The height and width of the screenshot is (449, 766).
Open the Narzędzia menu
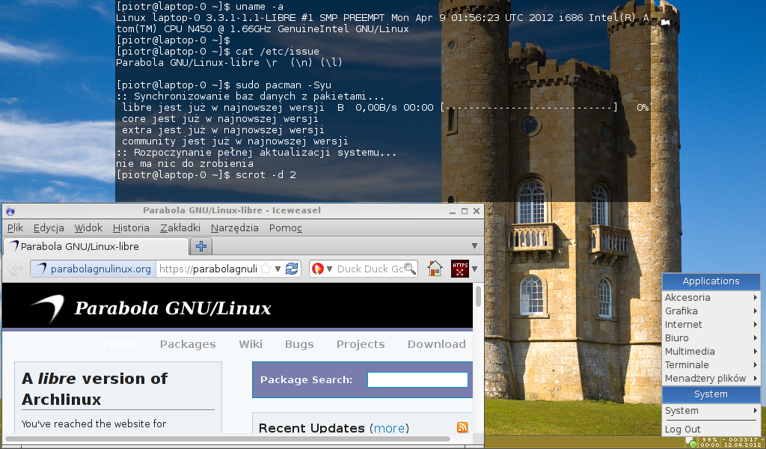pos(234,227)
